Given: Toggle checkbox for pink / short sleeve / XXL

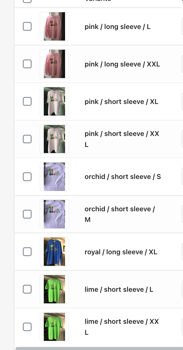Looking at the screenshot, I should point(27,139).
